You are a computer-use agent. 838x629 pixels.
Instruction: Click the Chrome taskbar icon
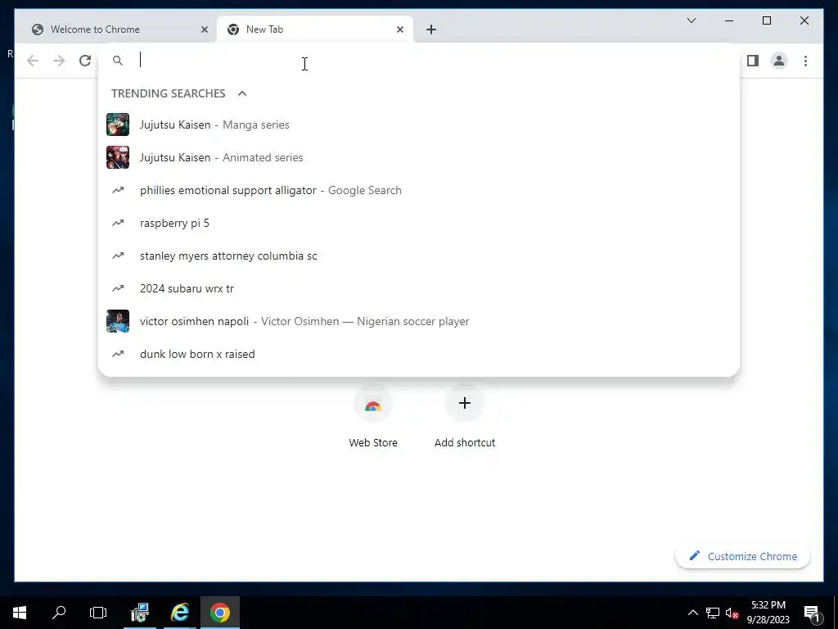pos(220,613)
